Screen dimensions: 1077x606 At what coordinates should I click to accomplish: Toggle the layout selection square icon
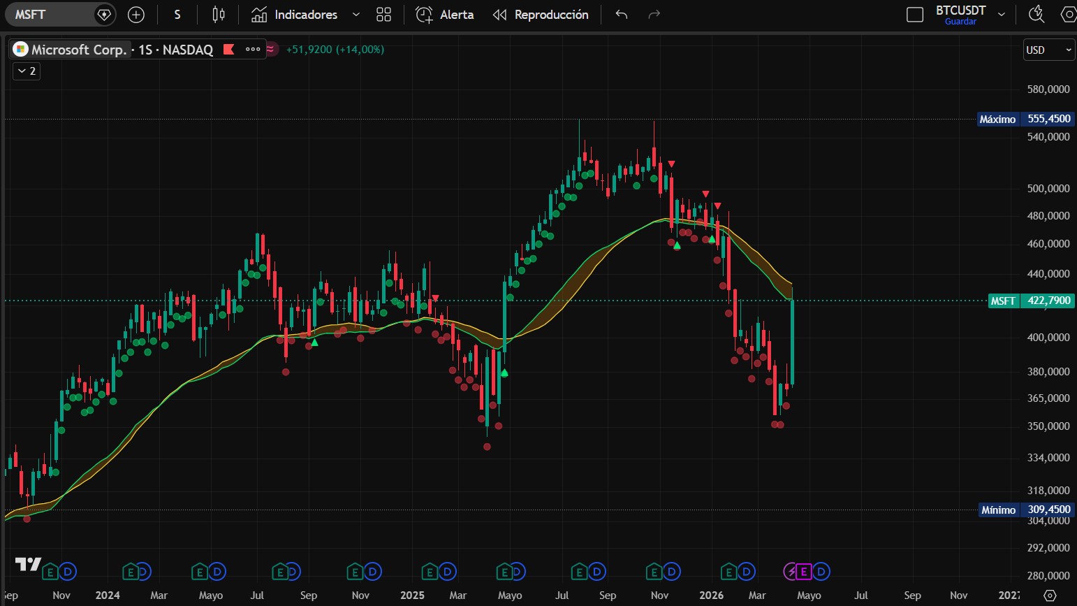pos(914,15)
